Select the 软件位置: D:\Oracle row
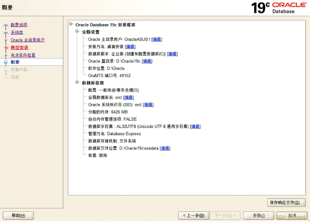 tap(106, 69)
